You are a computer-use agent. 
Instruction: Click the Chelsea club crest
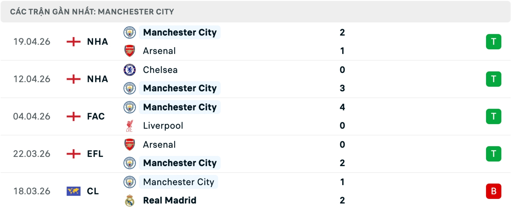click(x=130, y=70)
